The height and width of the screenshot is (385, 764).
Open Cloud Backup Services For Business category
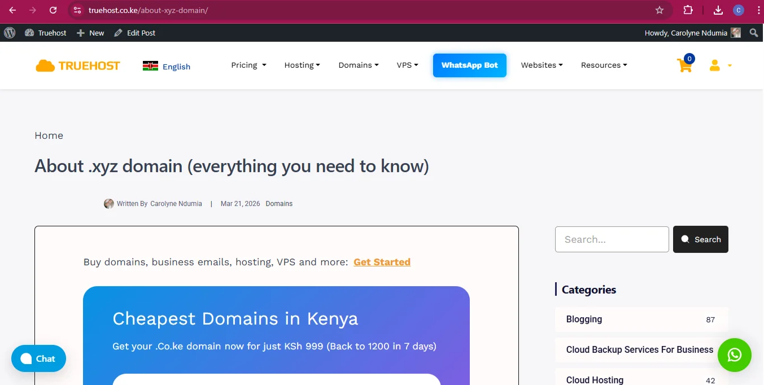pyautogui.click(x=641, y=350)
